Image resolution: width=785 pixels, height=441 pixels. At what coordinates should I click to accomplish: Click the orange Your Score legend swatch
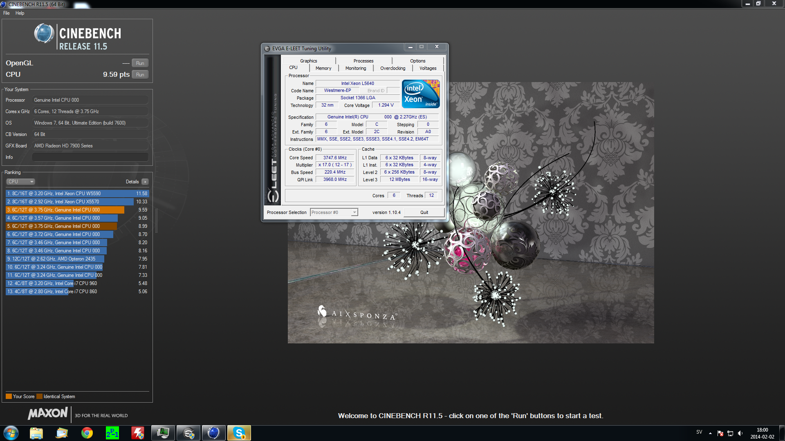(9, 396)
